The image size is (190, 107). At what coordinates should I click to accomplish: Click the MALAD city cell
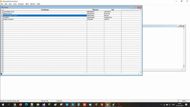113,15
